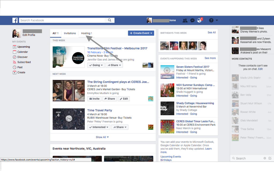Image resolution: width=274 pixels, height=171 pixels.
Task: Click Birthdays calendar link
Action: pyautogui.click(x=166, y=160)
